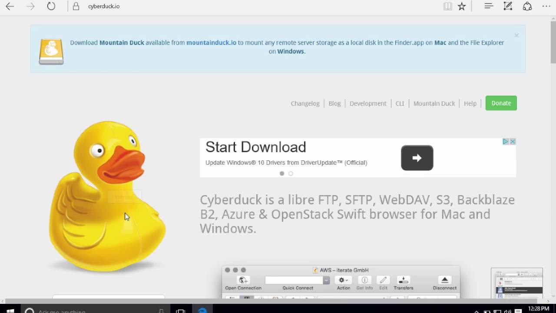Viewport: 556px width, 313px height.
Task: Add page to favorites star
Action: pyautogui.click(x=462, y=6)
